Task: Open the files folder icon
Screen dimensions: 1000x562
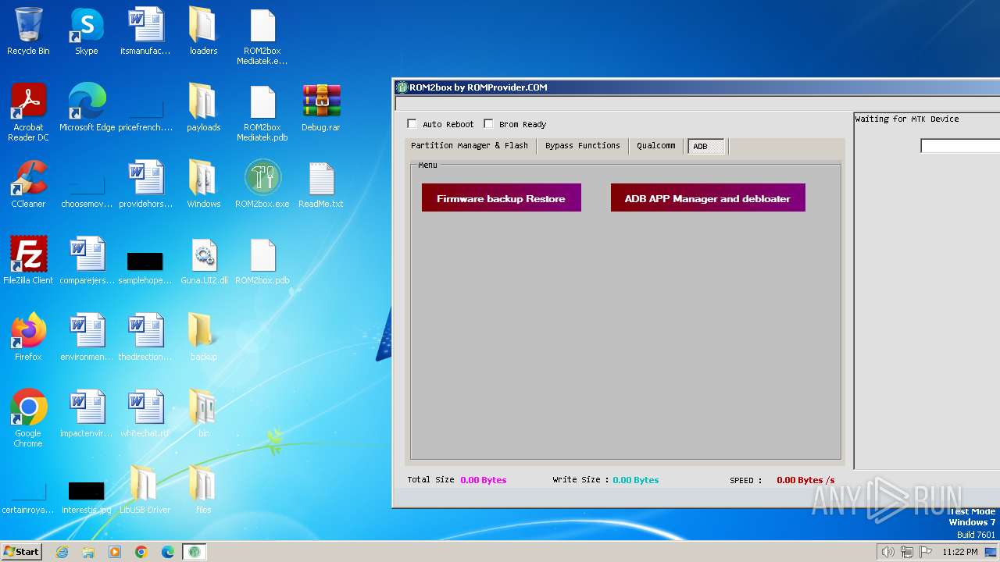Action: pos(204,490)
